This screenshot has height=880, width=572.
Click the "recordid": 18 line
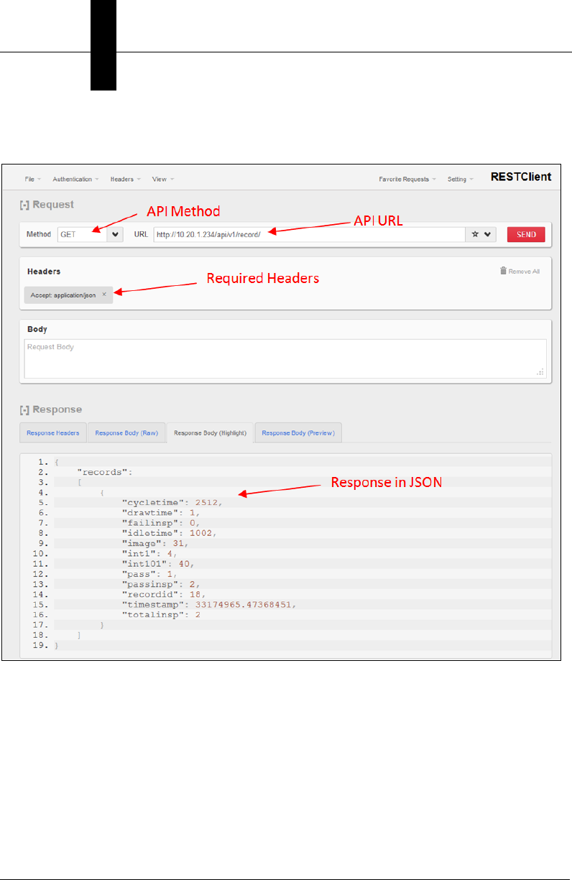click(164, 594)
